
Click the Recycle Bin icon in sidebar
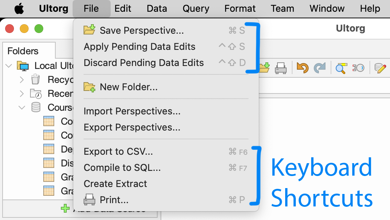coord(35,80)
